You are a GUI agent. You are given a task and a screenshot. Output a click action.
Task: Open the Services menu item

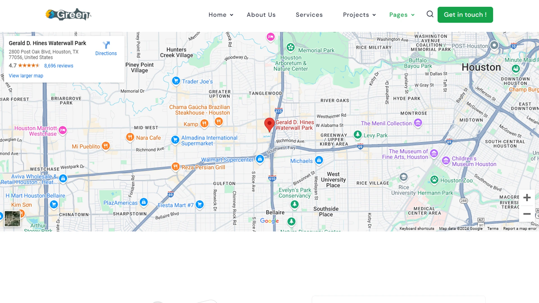[309, 15]
